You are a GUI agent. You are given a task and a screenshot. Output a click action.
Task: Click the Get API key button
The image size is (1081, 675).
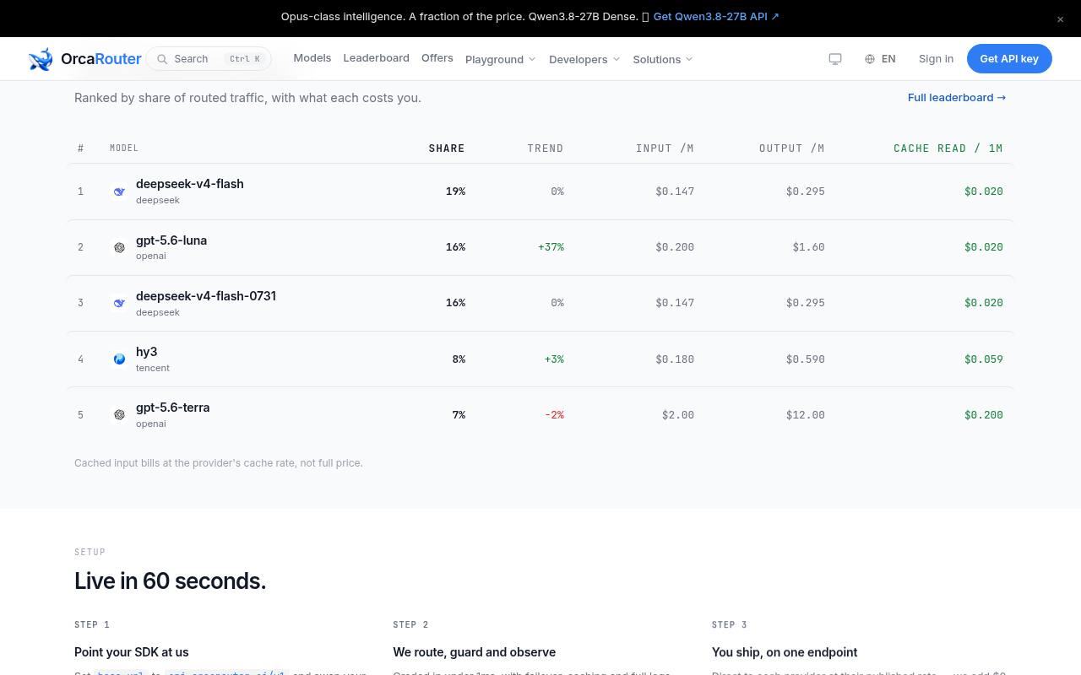coord(1009,59)
